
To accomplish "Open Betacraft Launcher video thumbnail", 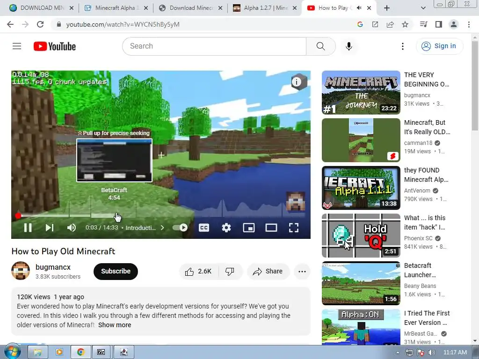I will tap(361, 283).
